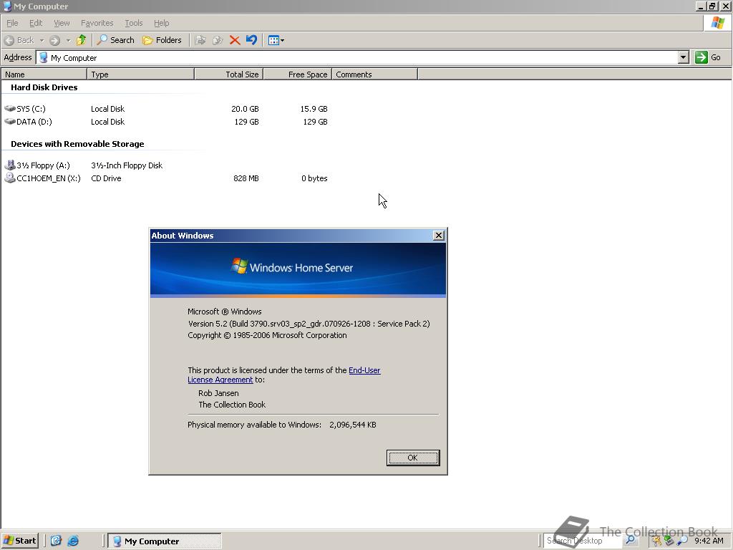The width and height of the screenshot is (733, 550).
Task: Click OK in About Windows dialog
Action: click(413, 458)
